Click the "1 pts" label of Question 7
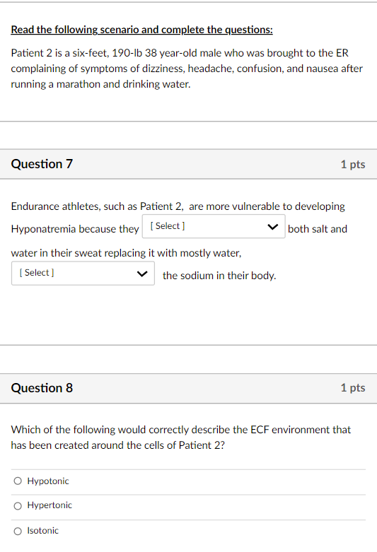The width and height of the screenshot is (377, 552). [353, 164]
